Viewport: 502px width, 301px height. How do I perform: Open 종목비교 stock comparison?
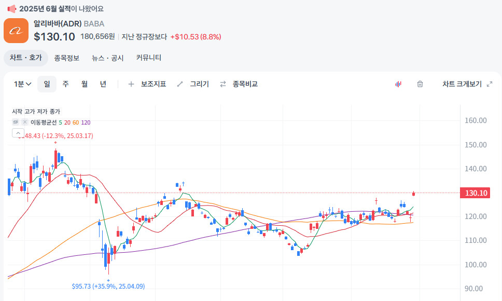pyautogui.click(x=239, y=84)
